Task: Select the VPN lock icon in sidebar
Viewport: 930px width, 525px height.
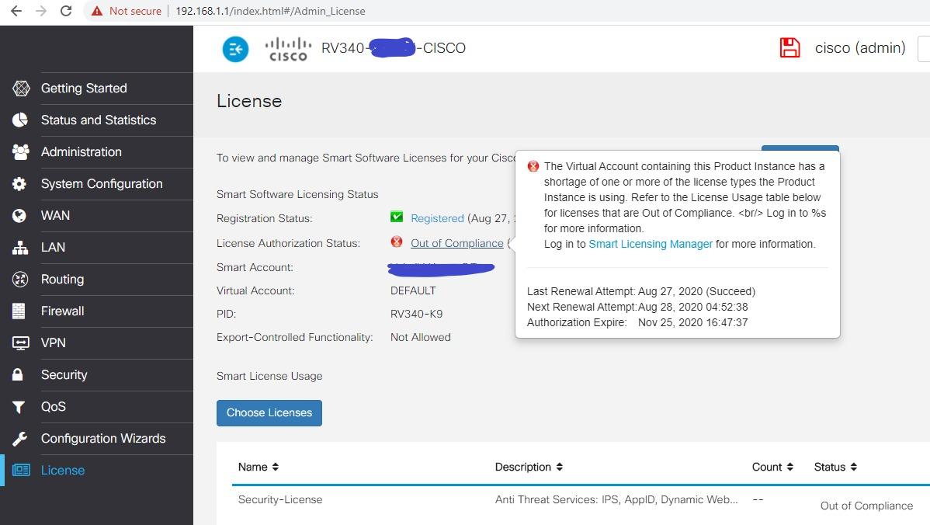Action: coord(21,342)
